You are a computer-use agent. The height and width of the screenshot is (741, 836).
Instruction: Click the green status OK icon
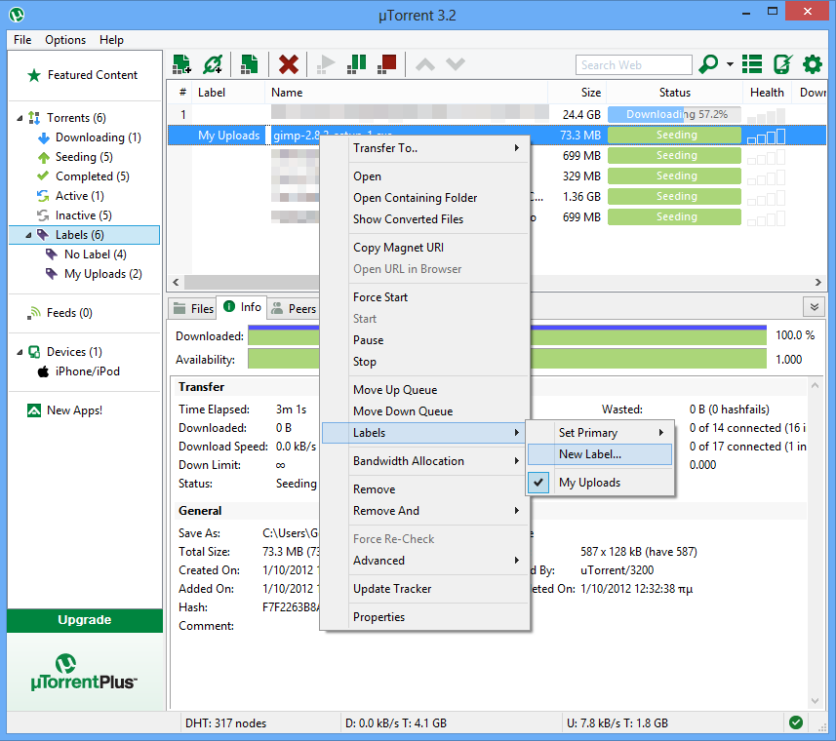(796, 722)
